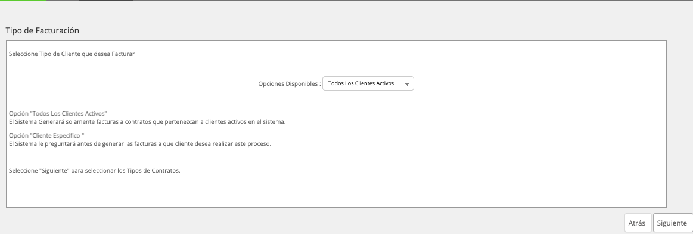Click the sentence about clientes activos en el sistema
Screen dimensions: 693x234
coord(147,122)
